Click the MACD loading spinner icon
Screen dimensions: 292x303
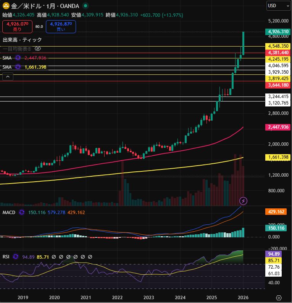pyautogui.click(x=22, y=212)
